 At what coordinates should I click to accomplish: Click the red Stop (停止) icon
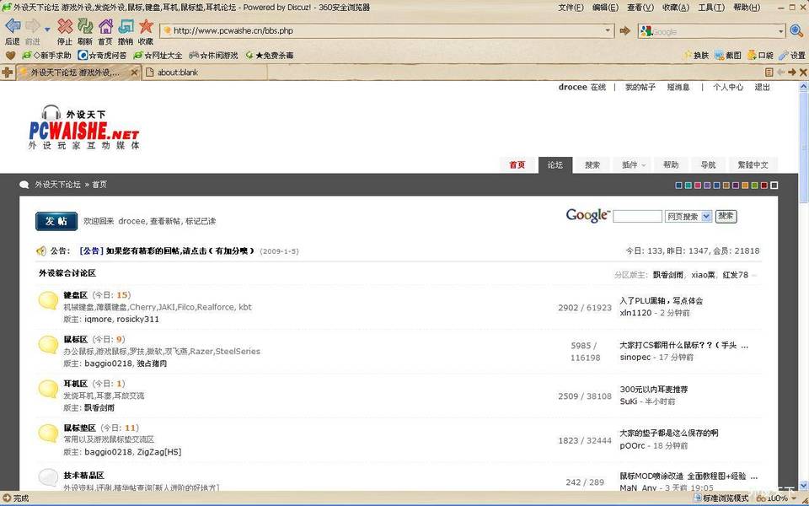(65, 27)
